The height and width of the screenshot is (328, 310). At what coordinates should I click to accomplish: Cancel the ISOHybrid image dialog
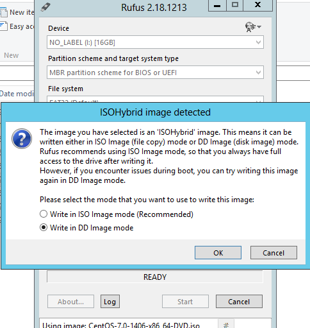[x=273, y=253]
